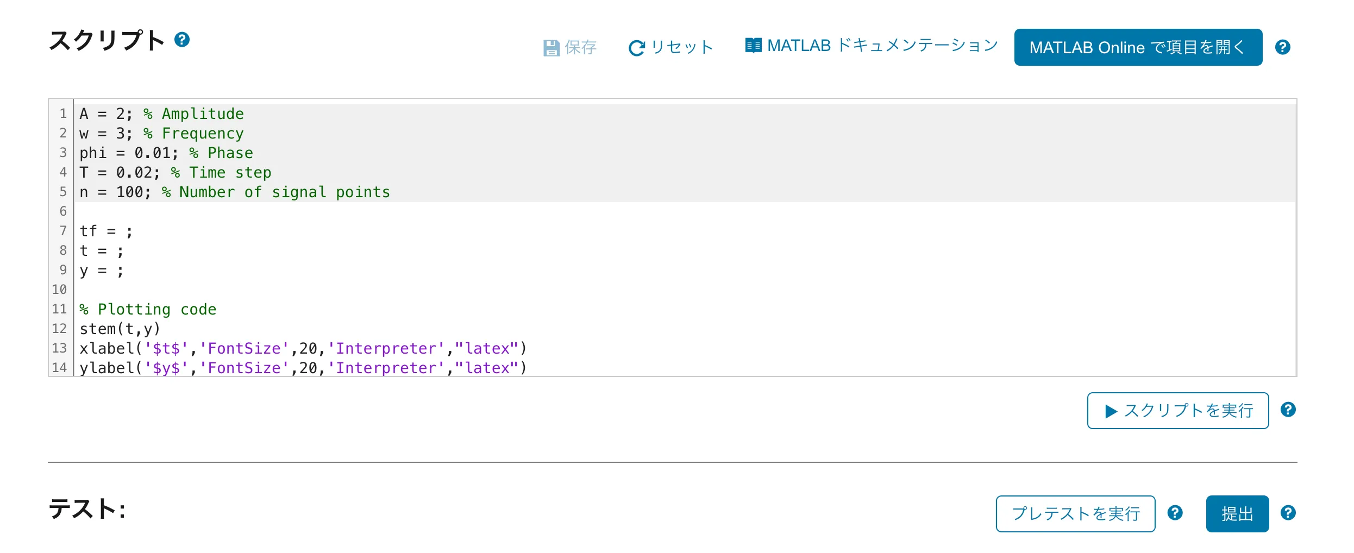Click the リセット circular arrow icon
The height and width of the screenshot is (553, 1354).
636,48
